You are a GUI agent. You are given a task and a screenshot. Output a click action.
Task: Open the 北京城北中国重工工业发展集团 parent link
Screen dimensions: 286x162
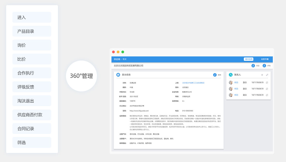193,83
